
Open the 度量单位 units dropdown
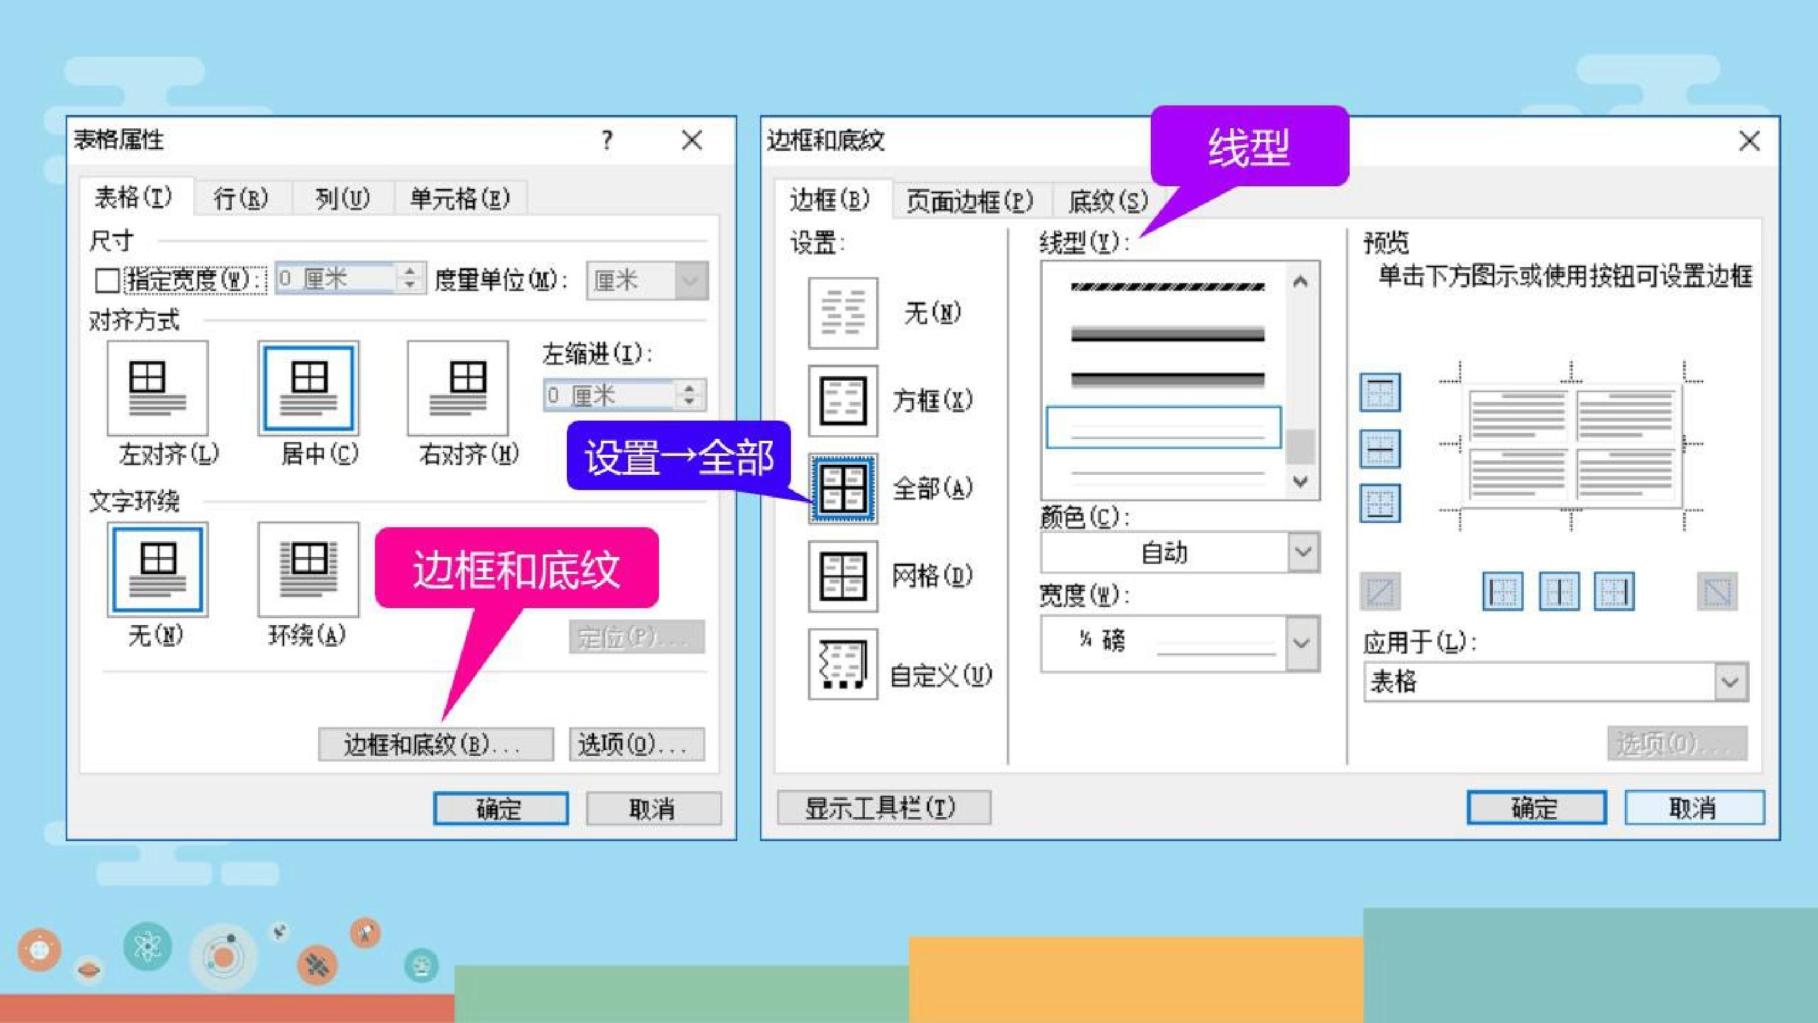(646, 281)
